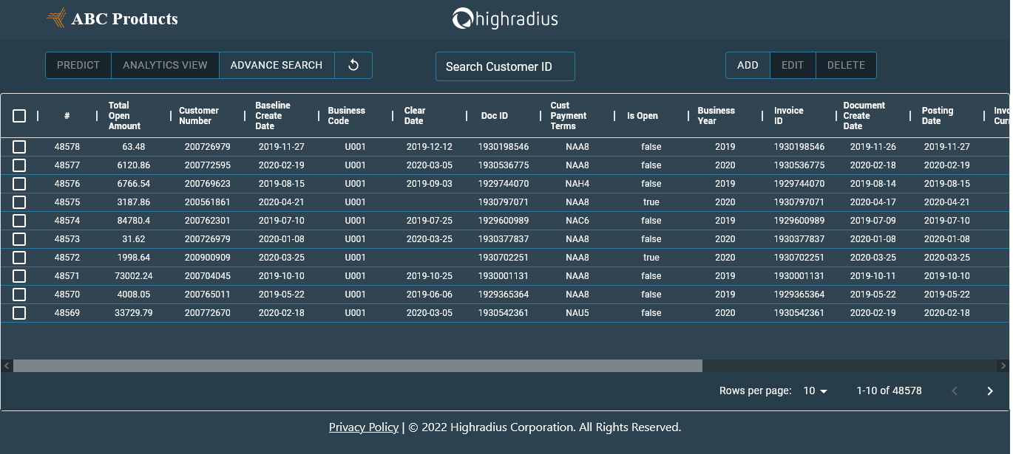Click the ABC Products logo icon
This screenshot has width=1013, height=454.
pos(55,17)
